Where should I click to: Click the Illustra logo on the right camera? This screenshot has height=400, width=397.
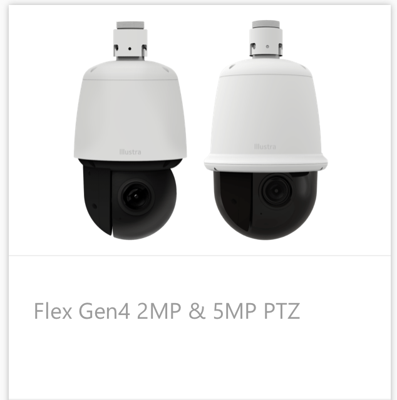pyautogui.click(x=265, y=147)
